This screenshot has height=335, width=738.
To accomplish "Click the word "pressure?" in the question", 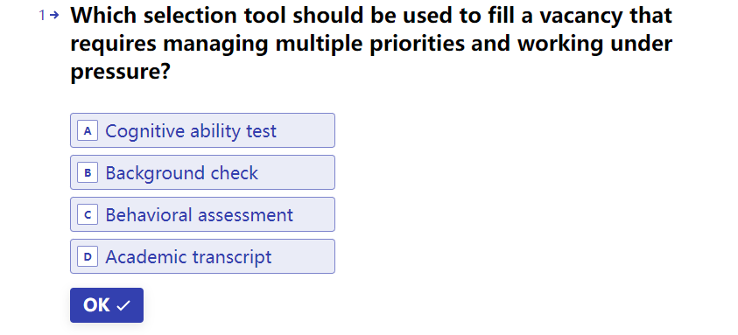I will click(x=120, y=73).
